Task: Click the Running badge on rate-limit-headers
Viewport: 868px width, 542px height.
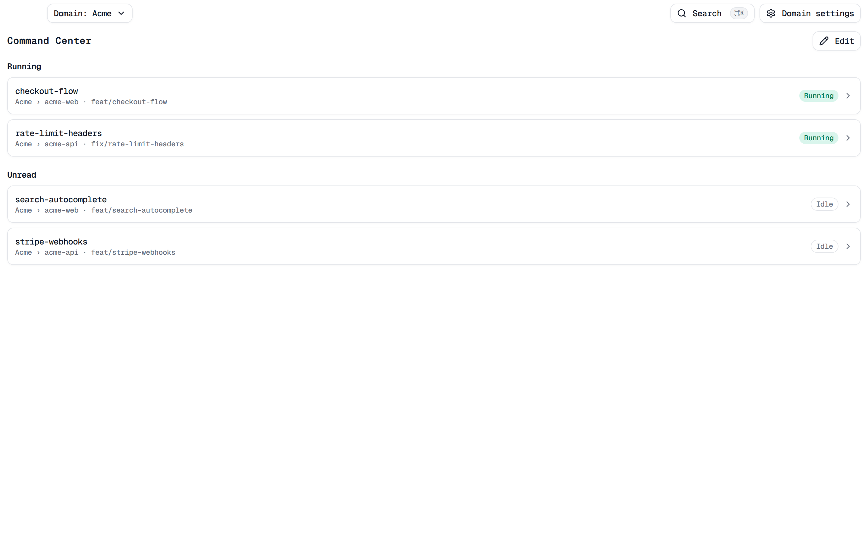Action: tap(819, 138)
